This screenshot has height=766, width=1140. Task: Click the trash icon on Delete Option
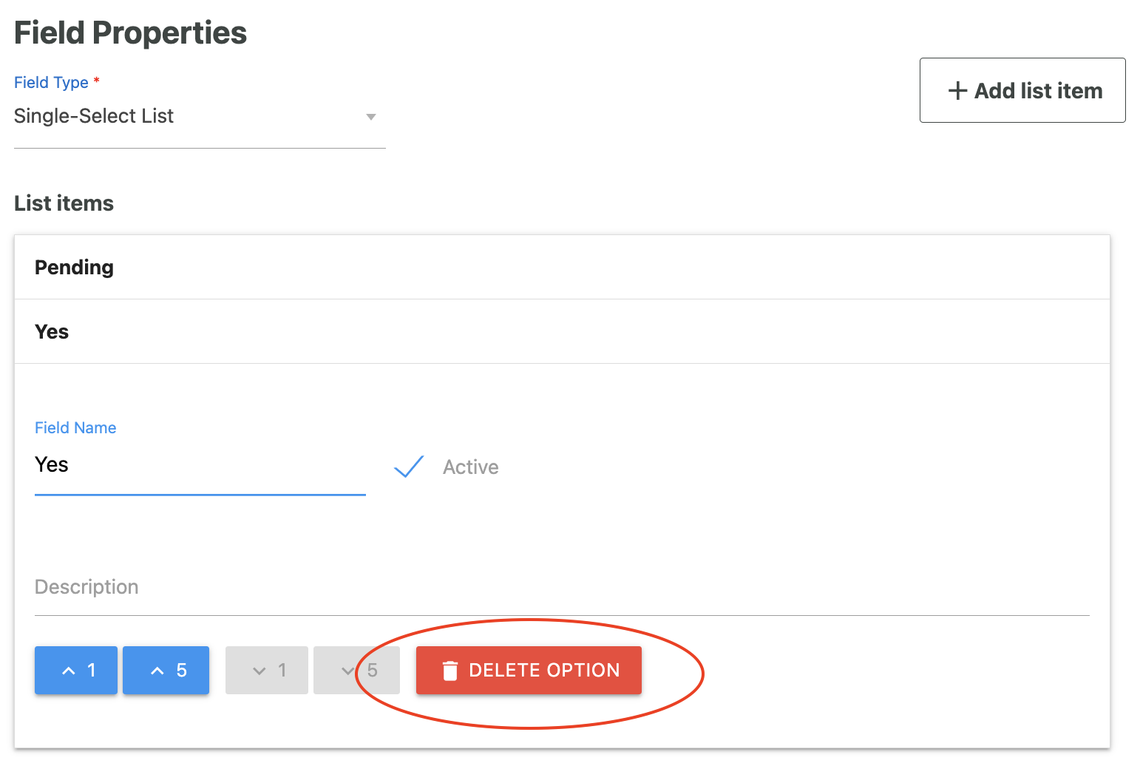(449, 671)
